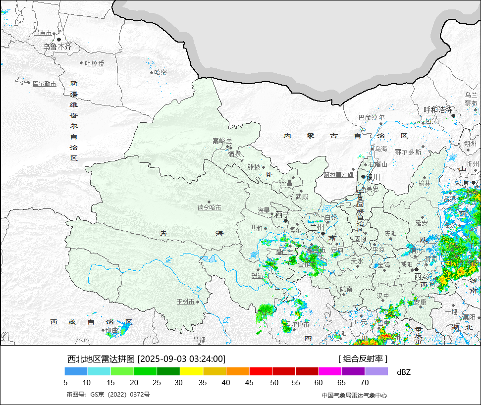Click the 乌鲁木齐 city label
The width and height of the screenshot is (481, 405).
(x=57, y=47)
